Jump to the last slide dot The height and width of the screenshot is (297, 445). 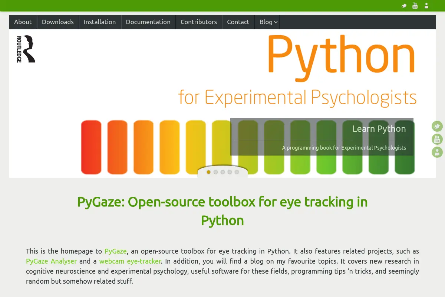click(x=237, y=172)
